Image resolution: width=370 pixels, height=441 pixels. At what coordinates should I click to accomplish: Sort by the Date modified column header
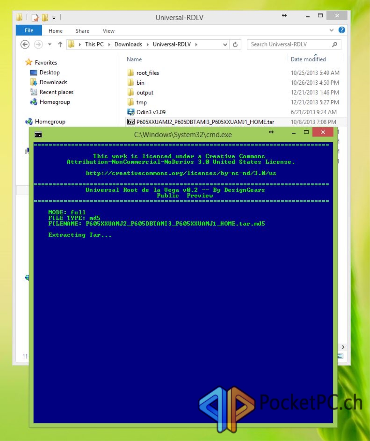coord(308,59)
